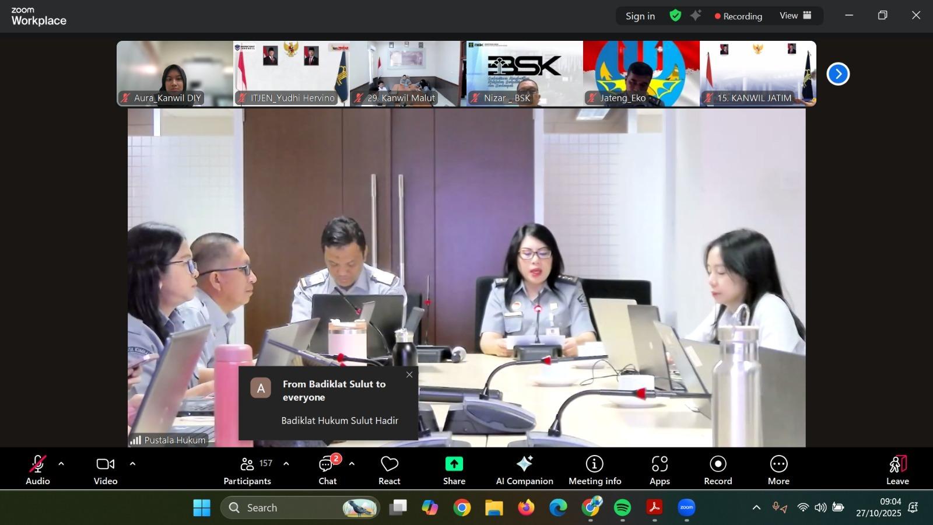933x525 pixels.
Task: Select the Nizar _ BSK participant thumbnail
Action: (524, 73)
